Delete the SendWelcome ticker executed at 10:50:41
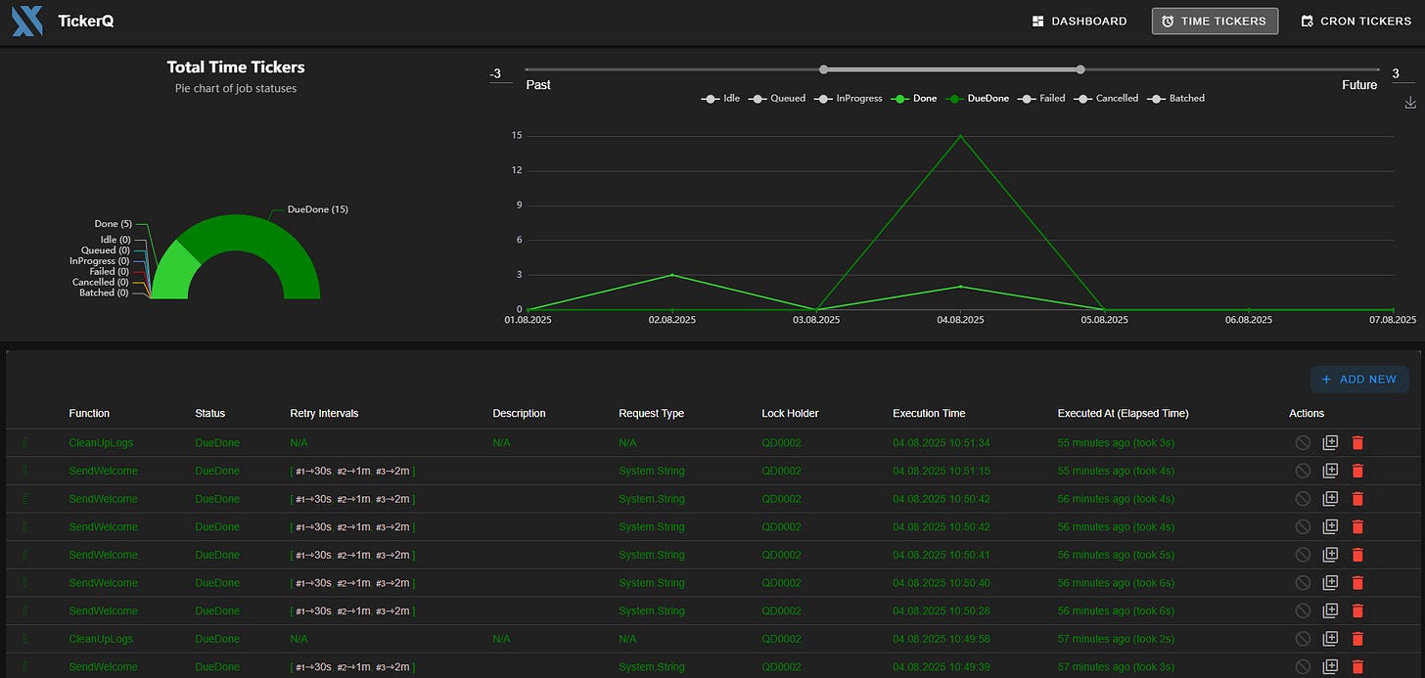The image size is (1425, 678). click(x=1357, y=555)
